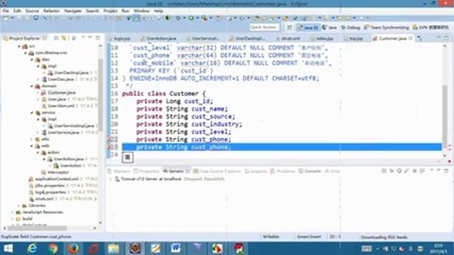454x255 pixels.
Task: Collapse the domain package
Action: (x=32, y=86)
